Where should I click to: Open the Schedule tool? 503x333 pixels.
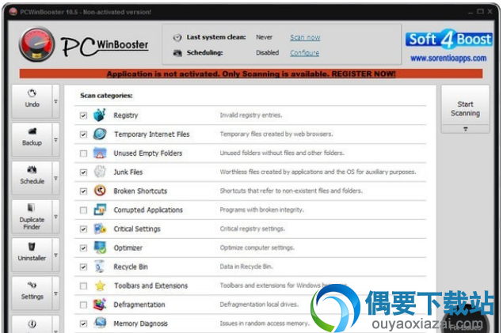coord(32,178)
